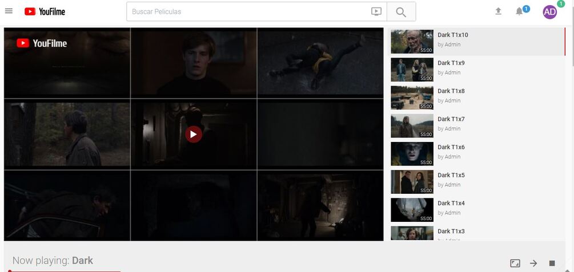Open the Dark T1x6 thumbnail
This screenshot has width=574, height=272.
coord(412,153)
